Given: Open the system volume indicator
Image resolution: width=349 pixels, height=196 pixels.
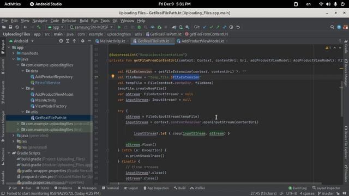Looking at the screenshot, I should coord(328,4).
